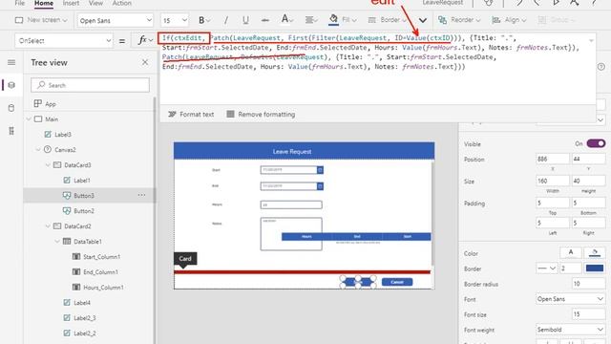Select End_Column1 in the tree

coord(100,271)
